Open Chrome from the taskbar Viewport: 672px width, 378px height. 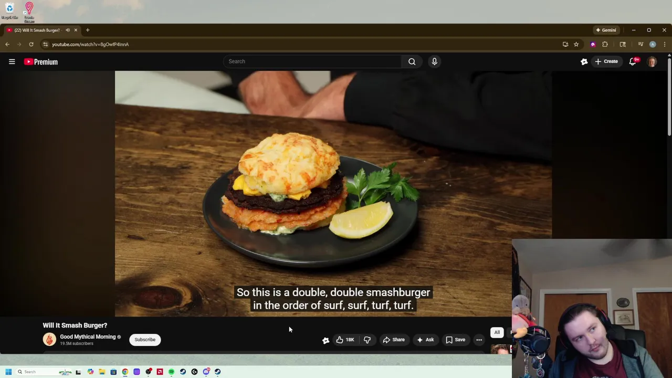[125, 372]
